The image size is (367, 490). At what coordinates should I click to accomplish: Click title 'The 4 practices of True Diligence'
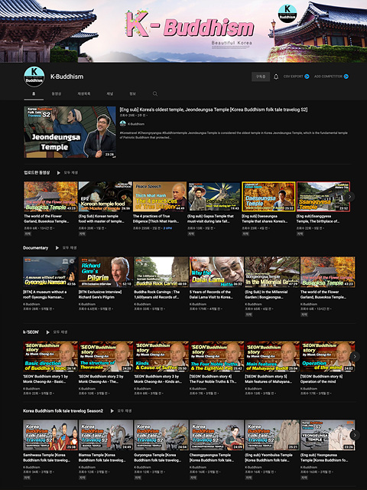point(156,218)
